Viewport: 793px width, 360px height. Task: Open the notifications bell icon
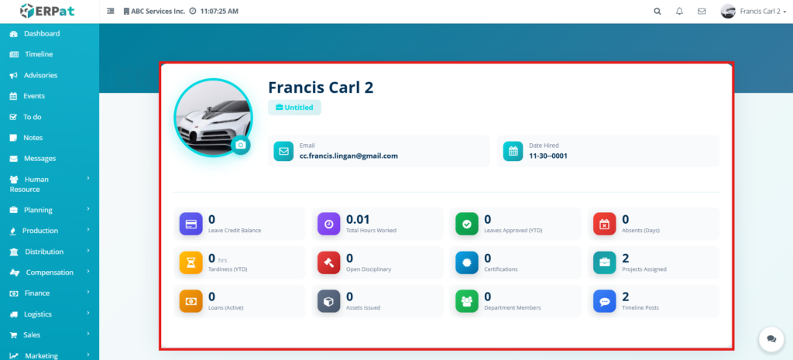(x=679, y=12)
